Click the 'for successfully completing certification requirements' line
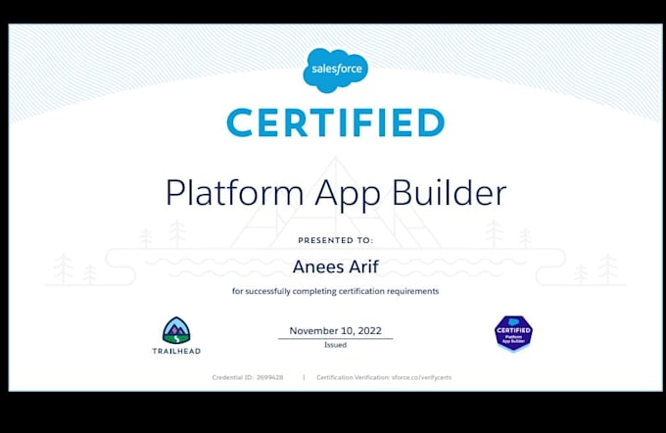 click(x=336, y=292)
